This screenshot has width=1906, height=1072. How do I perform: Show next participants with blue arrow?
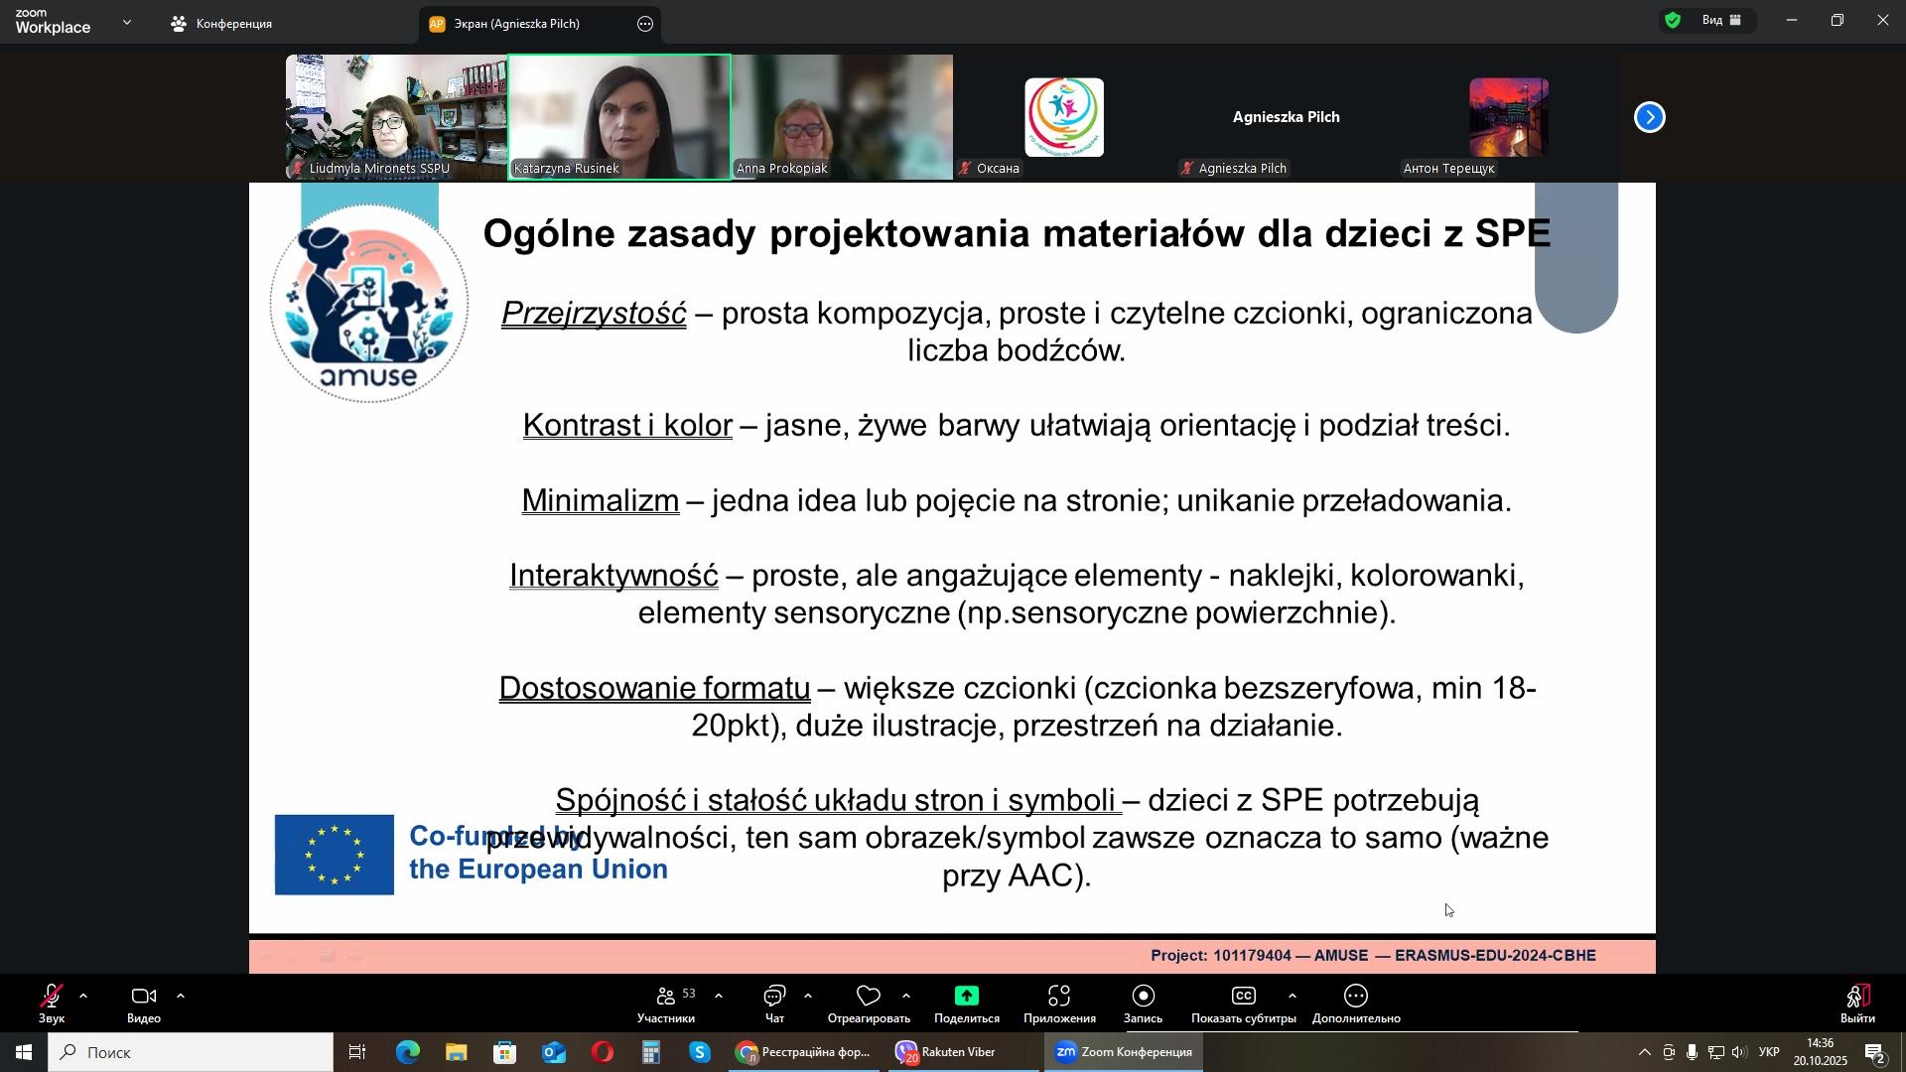click(1650, 117)
